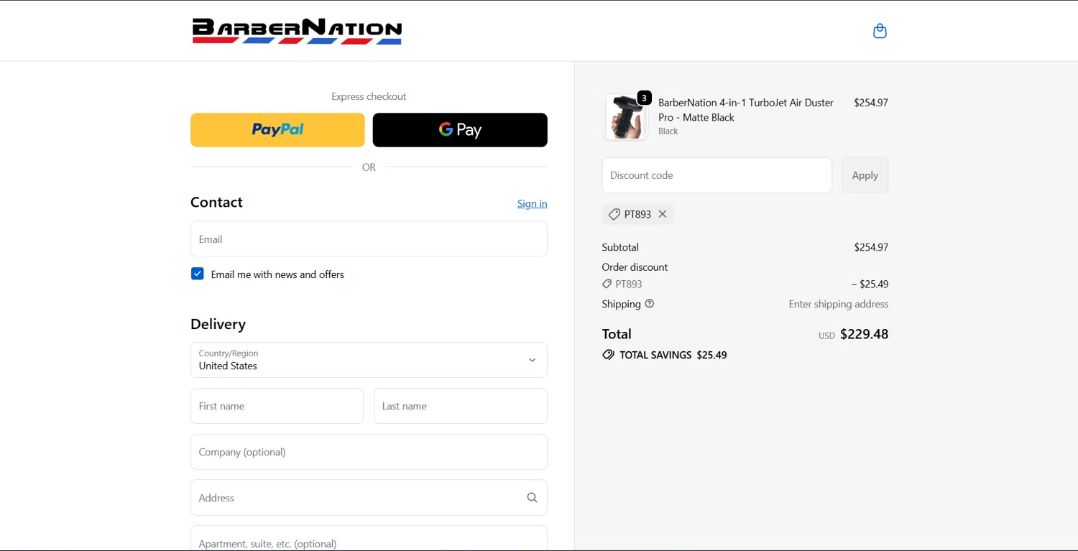The width and height of the screenshot is (1078, 551).
Task: Click the 'Enter shipping address' text
Action: coord(839,304)
